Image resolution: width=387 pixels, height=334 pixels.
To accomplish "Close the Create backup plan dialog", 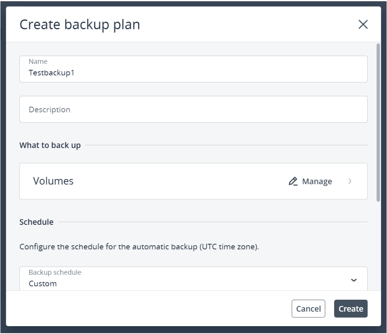I will [363, 24].
